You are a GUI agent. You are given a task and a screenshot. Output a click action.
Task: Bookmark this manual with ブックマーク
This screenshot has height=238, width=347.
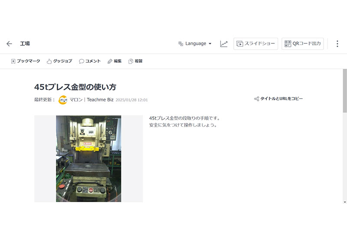point(25,61)
